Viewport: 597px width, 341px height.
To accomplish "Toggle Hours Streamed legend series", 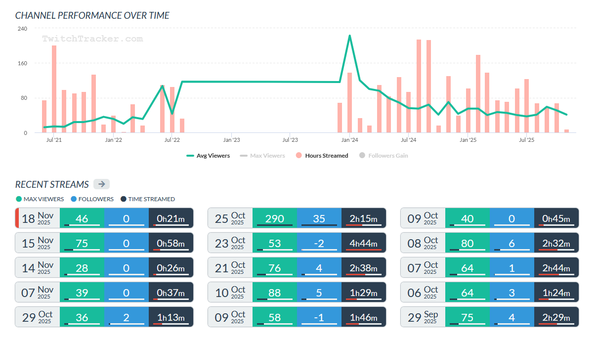I will (x=322, y=156).
